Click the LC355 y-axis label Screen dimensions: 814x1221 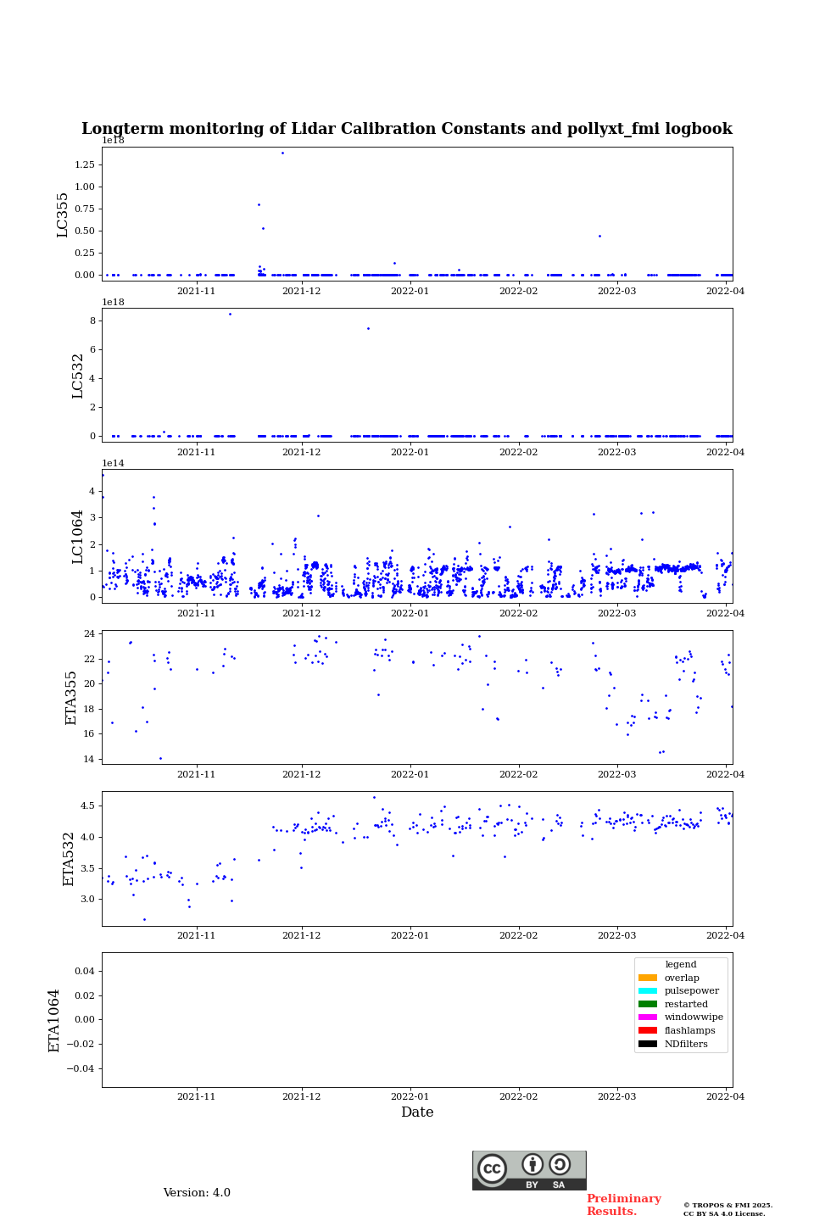(x=63, y=215)
